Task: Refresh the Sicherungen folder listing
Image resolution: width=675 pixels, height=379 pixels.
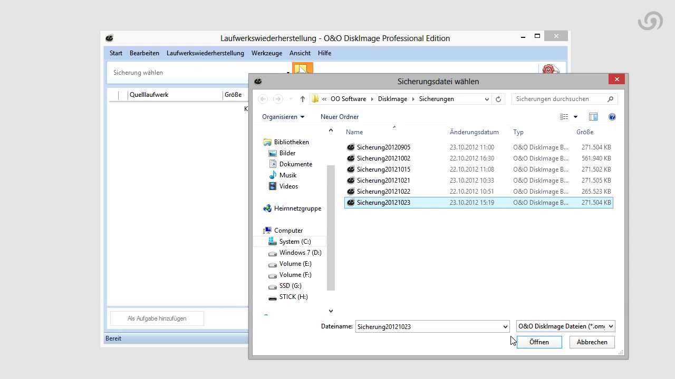Action: 498,99
